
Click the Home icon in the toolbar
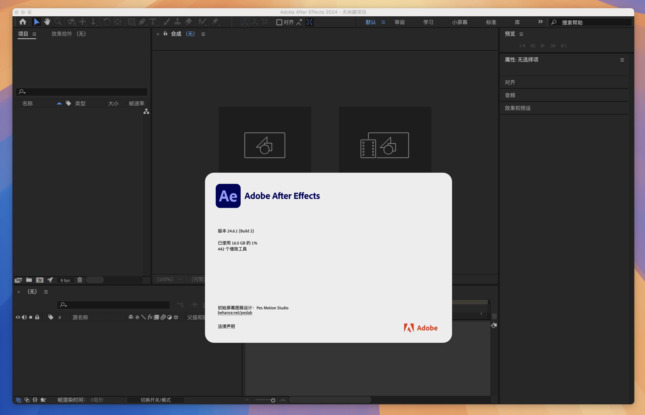23,22
